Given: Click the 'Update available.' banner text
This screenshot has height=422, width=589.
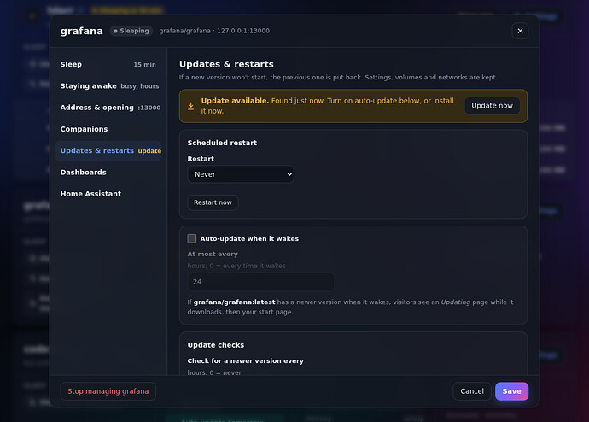Looking at the screenshot, I should pos(235,101).
